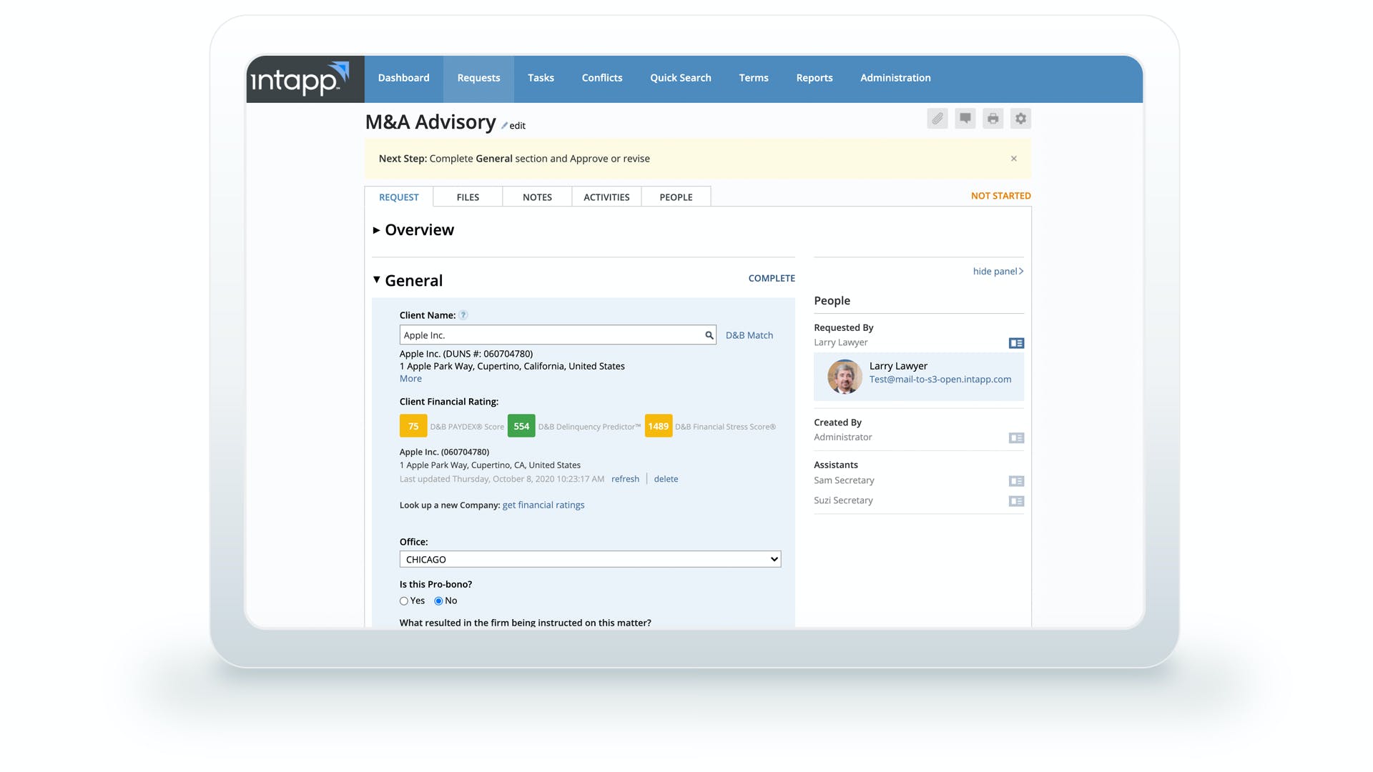
Task: Click the D&B Match link
Action: pos(749,335)
